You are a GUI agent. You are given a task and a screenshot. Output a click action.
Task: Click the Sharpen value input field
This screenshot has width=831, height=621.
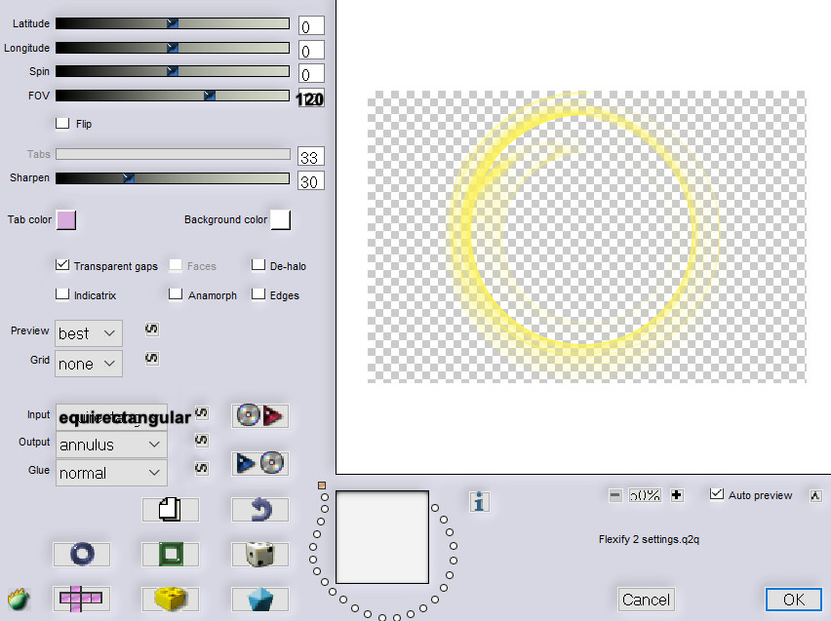pos(311,181)
